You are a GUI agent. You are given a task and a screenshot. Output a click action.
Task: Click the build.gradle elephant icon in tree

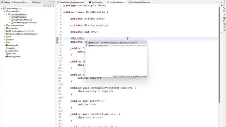tap(7, 45)
